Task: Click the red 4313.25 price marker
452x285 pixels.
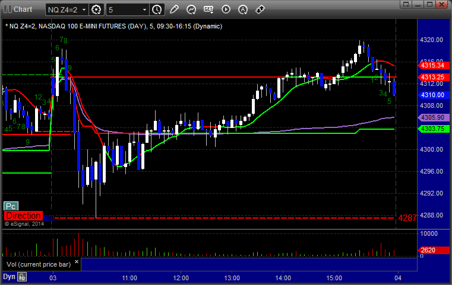Action: point(433,77)
